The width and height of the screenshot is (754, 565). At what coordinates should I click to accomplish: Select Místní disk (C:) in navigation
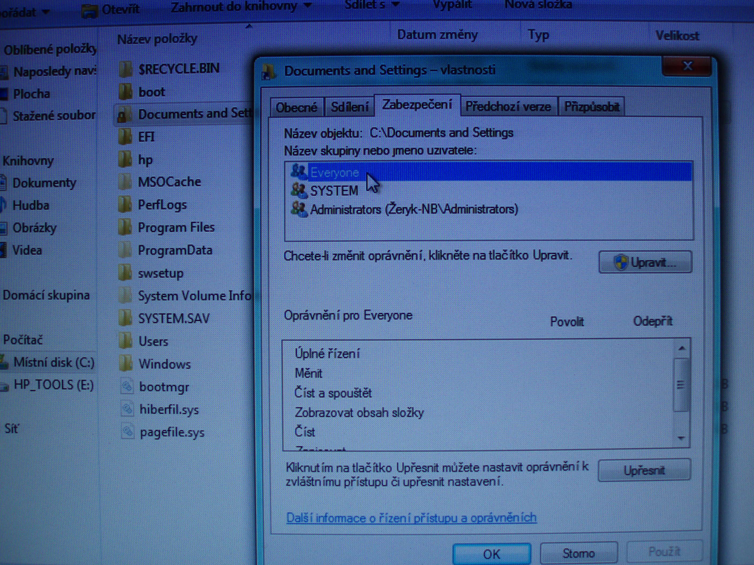click(x=54, y=362)
